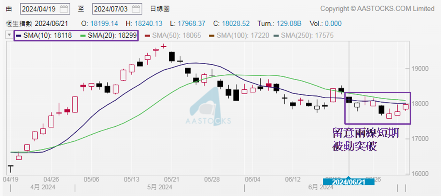The image size is (441, 196).
Task: Open the end date calendar picker
Action: [136, 9]
